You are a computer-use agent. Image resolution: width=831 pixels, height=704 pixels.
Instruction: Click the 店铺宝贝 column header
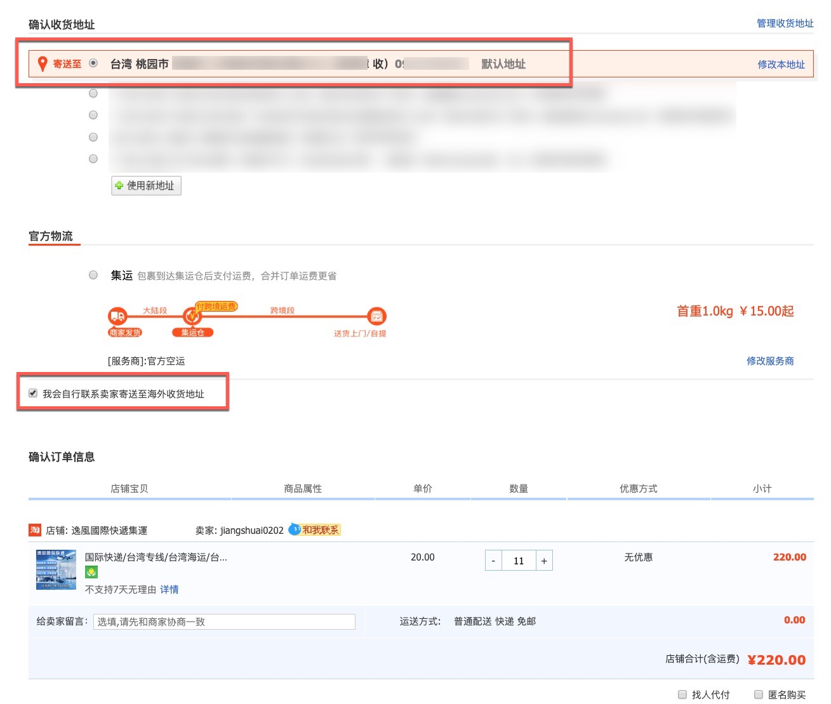pos(130,489)
